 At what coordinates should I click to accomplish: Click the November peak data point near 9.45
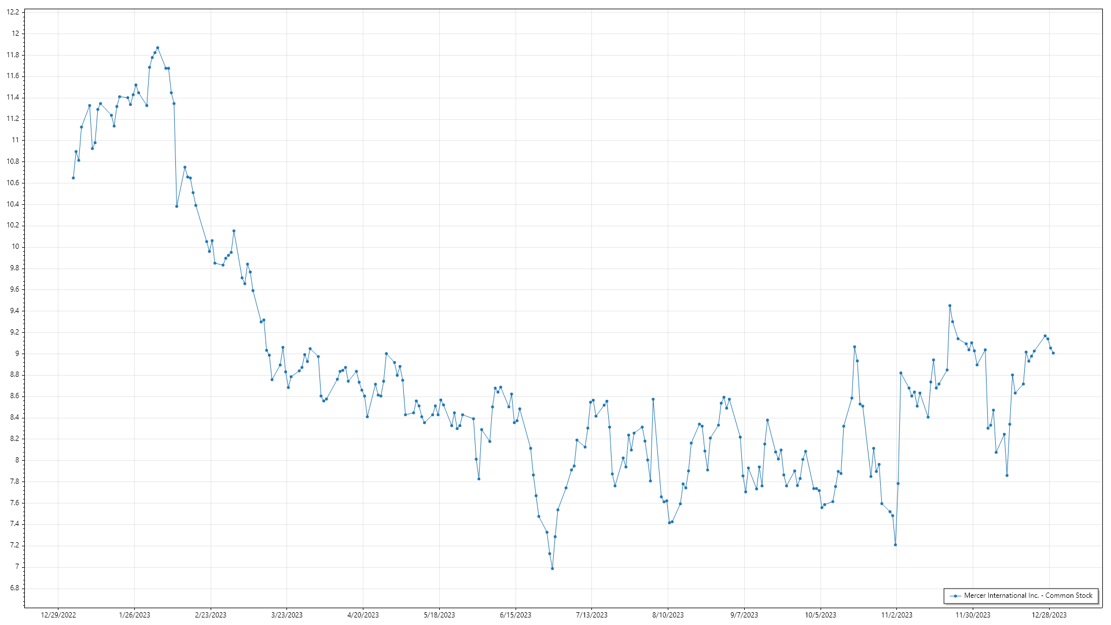pos(950,306)
